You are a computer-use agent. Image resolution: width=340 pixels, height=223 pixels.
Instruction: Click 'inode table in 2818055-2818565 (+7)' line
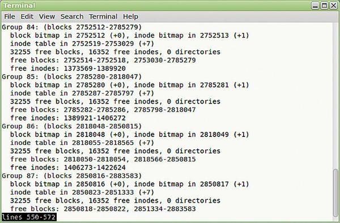[x=82, y=143]
